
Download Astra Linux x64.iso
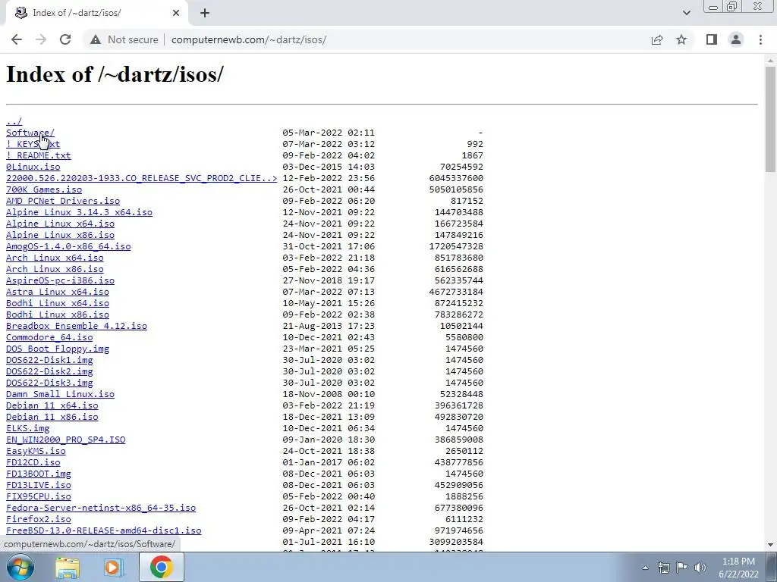58,292
